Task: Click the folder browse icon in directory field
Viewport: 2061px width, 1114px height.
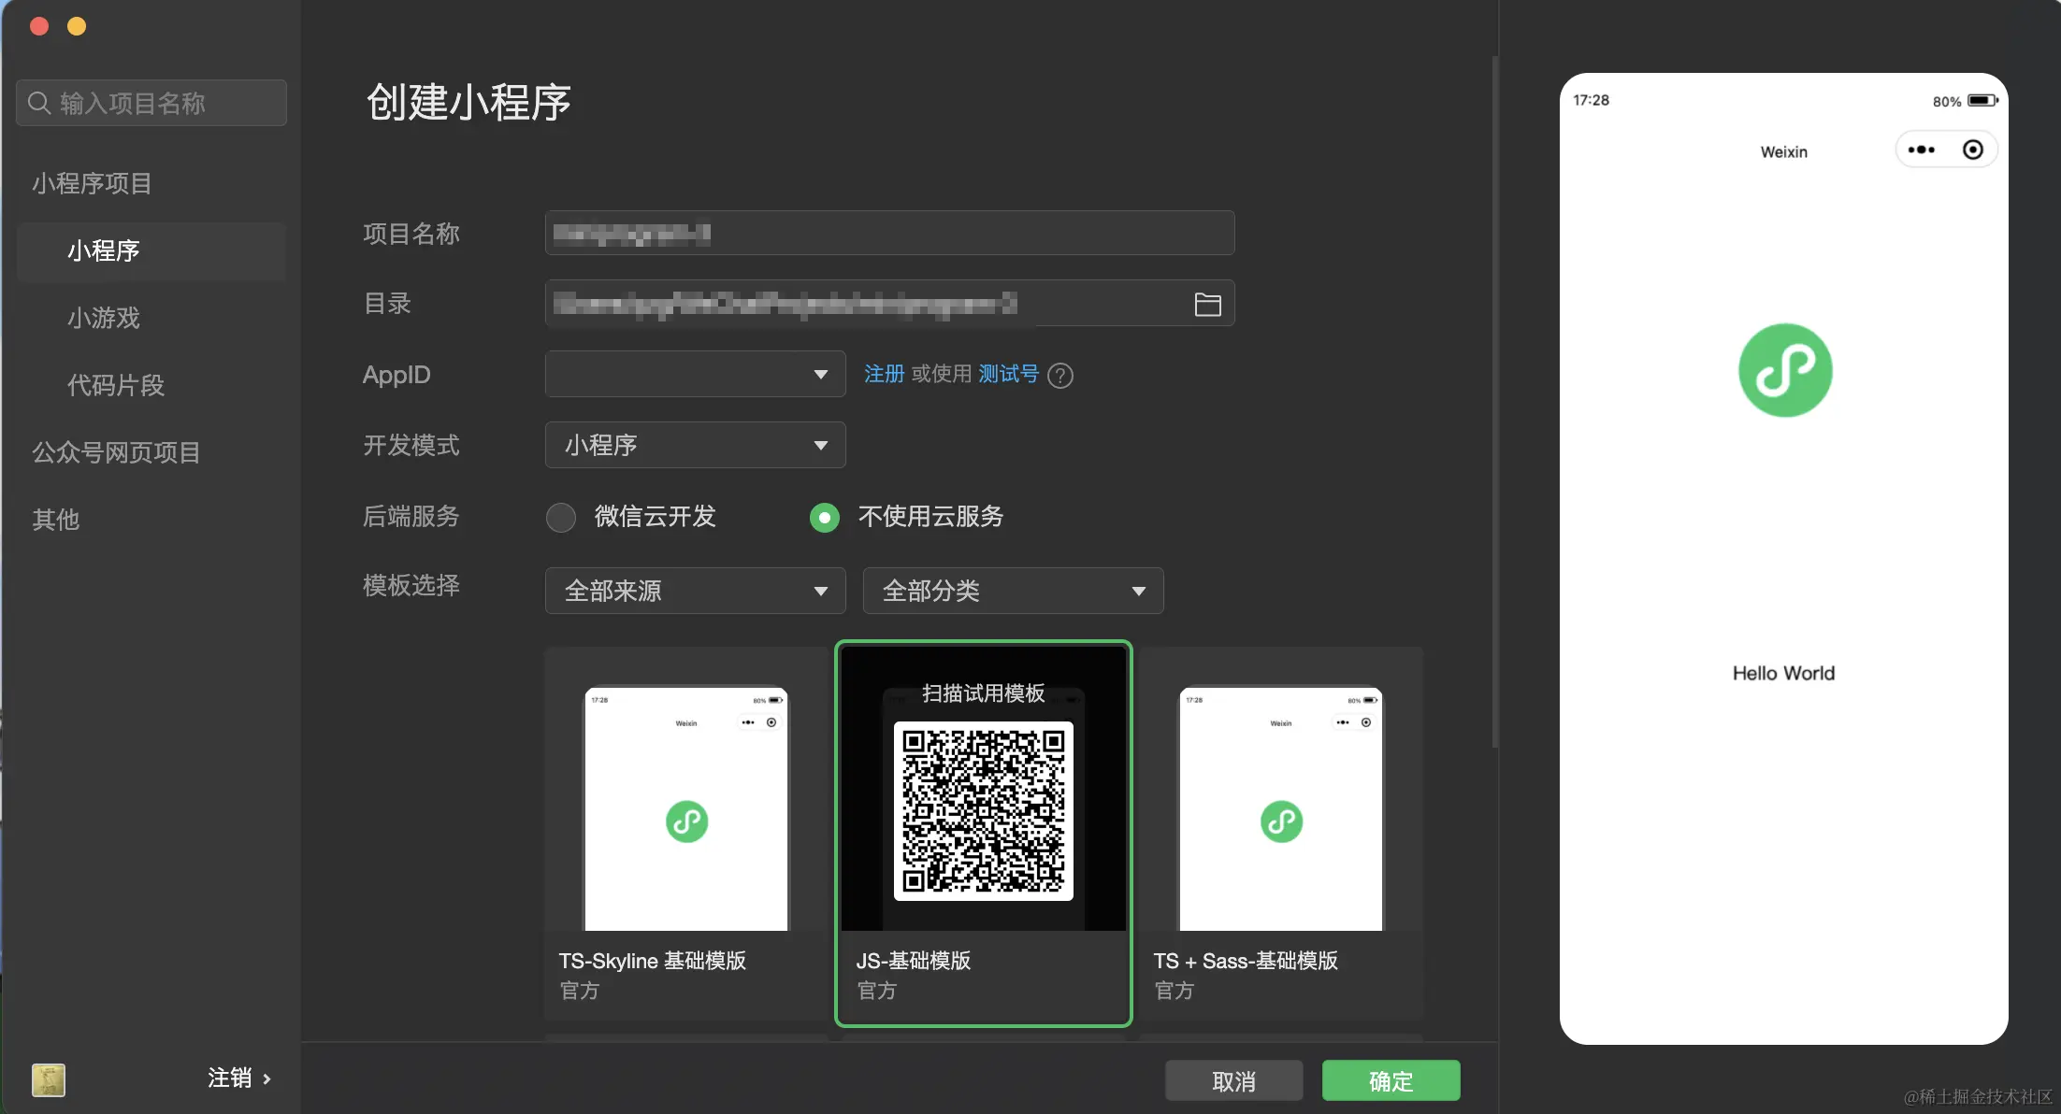Action: pyautogui.click(x=1207, y=305)
